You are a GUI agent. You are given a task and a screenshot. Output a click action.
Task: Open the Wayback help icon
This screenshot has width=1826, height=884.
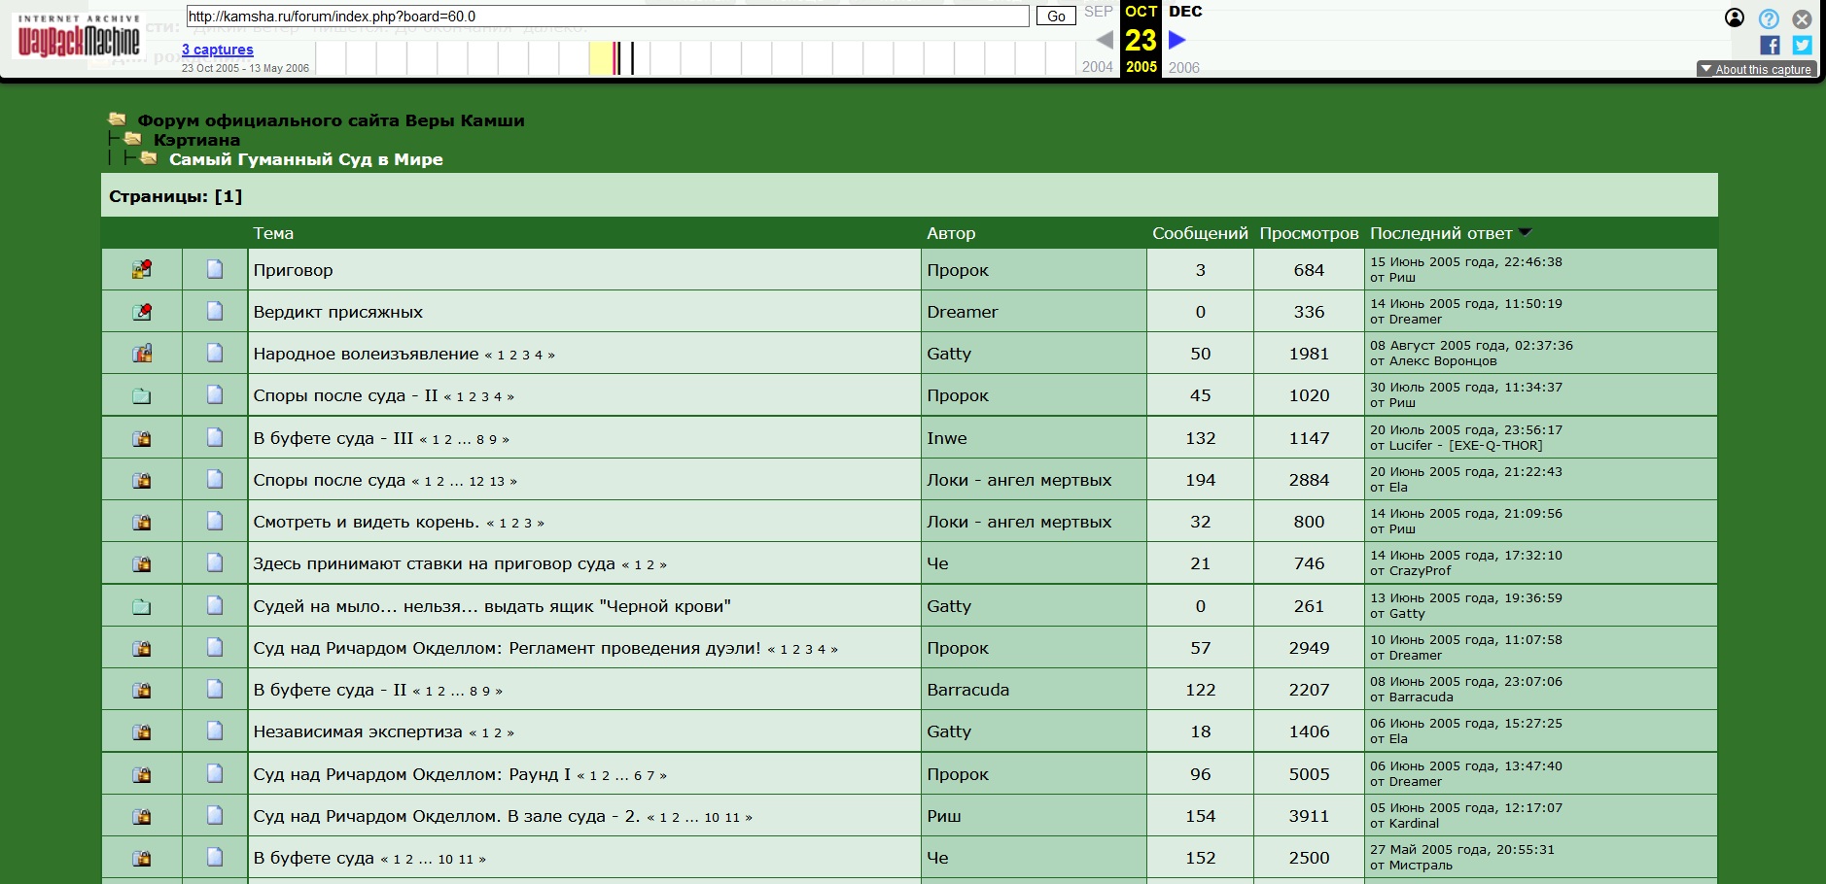pyautogui.click(x=1769, y=18)
